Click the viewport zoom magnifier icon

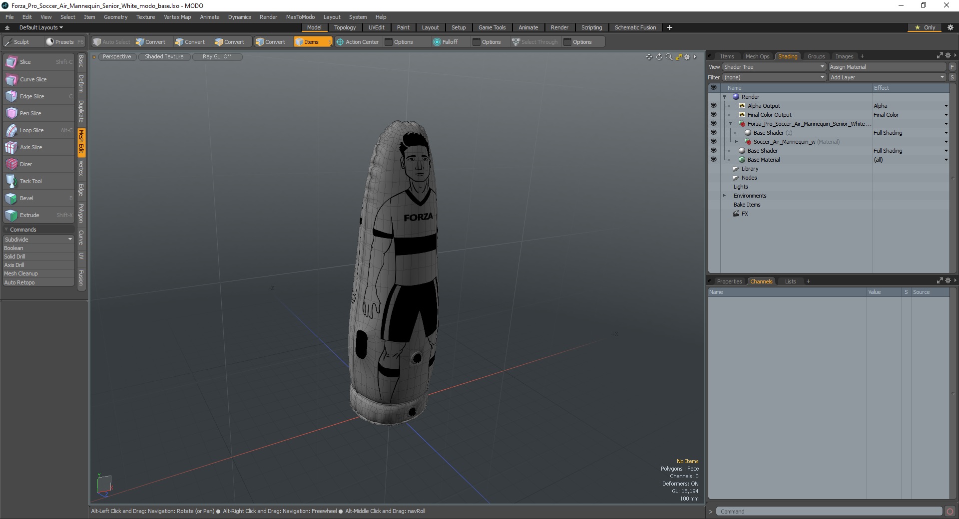tap(669, 57)
